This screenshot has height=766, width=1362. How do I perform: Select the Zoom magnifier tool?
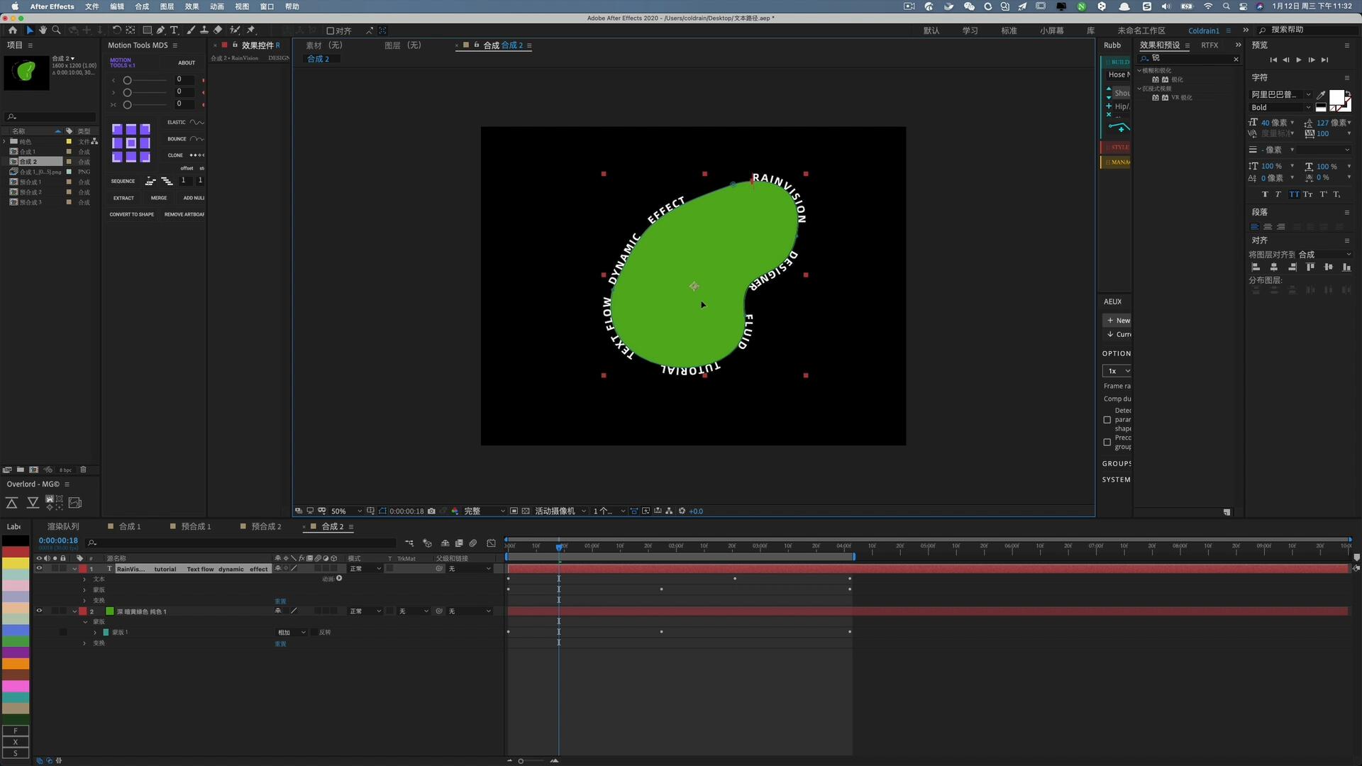point(56,30)
